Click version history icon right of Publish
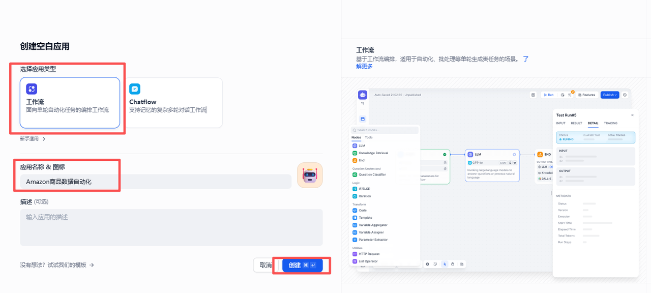 pyautogui.click(x=625, y=95)
